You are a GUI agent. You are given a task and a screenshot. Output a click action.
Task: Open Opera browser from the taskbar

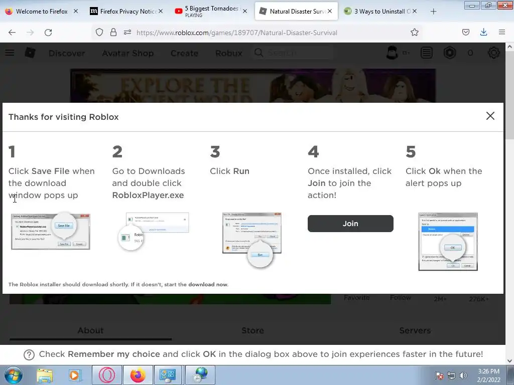[107, 375]
